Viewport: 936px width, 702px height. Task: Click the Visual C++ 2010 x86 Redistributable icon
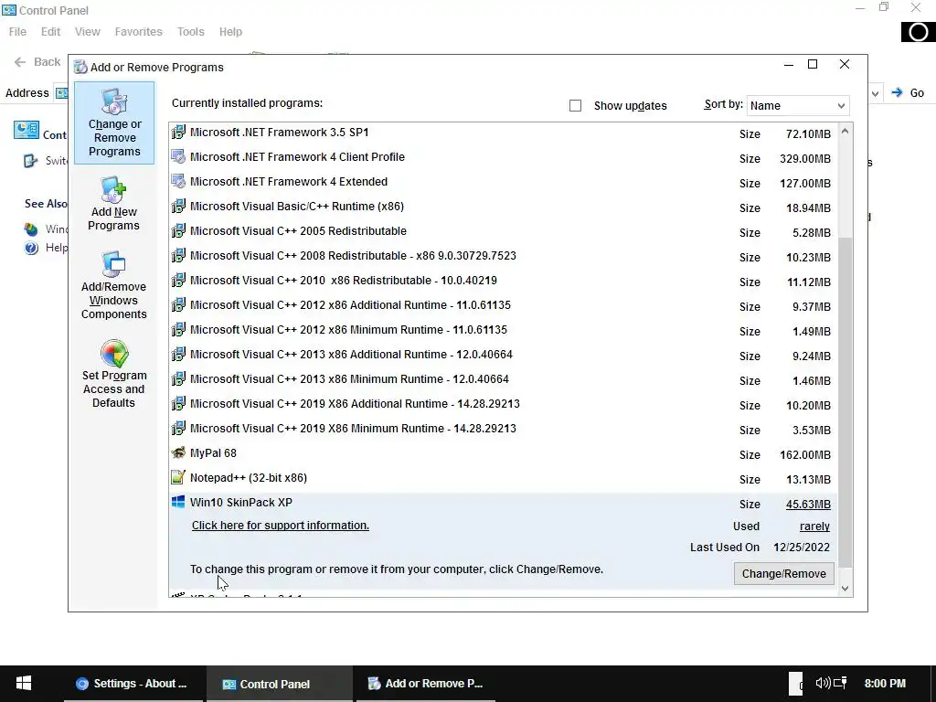(x=178, y=281)
